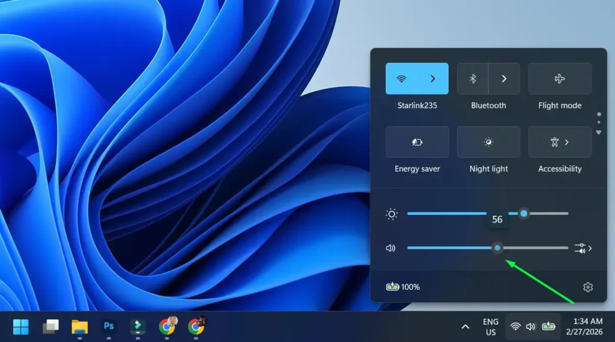This screenshot has height=342, width=615.
Task: Launch File Explorer from taskbar
Action: 80,327
